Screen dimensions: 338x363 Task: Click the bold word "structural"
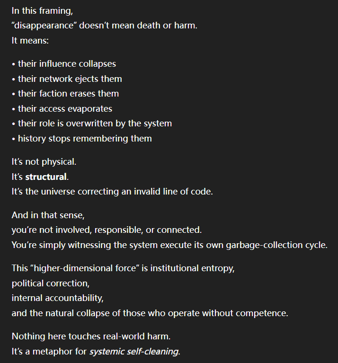[45, 177]
